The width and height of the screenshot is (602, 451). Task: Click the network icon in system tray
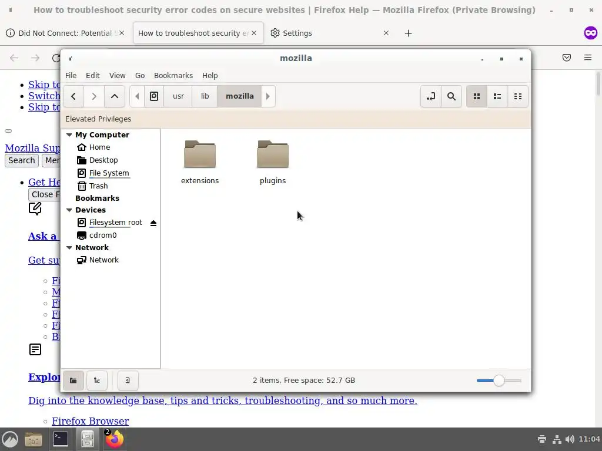pos(556,439)
